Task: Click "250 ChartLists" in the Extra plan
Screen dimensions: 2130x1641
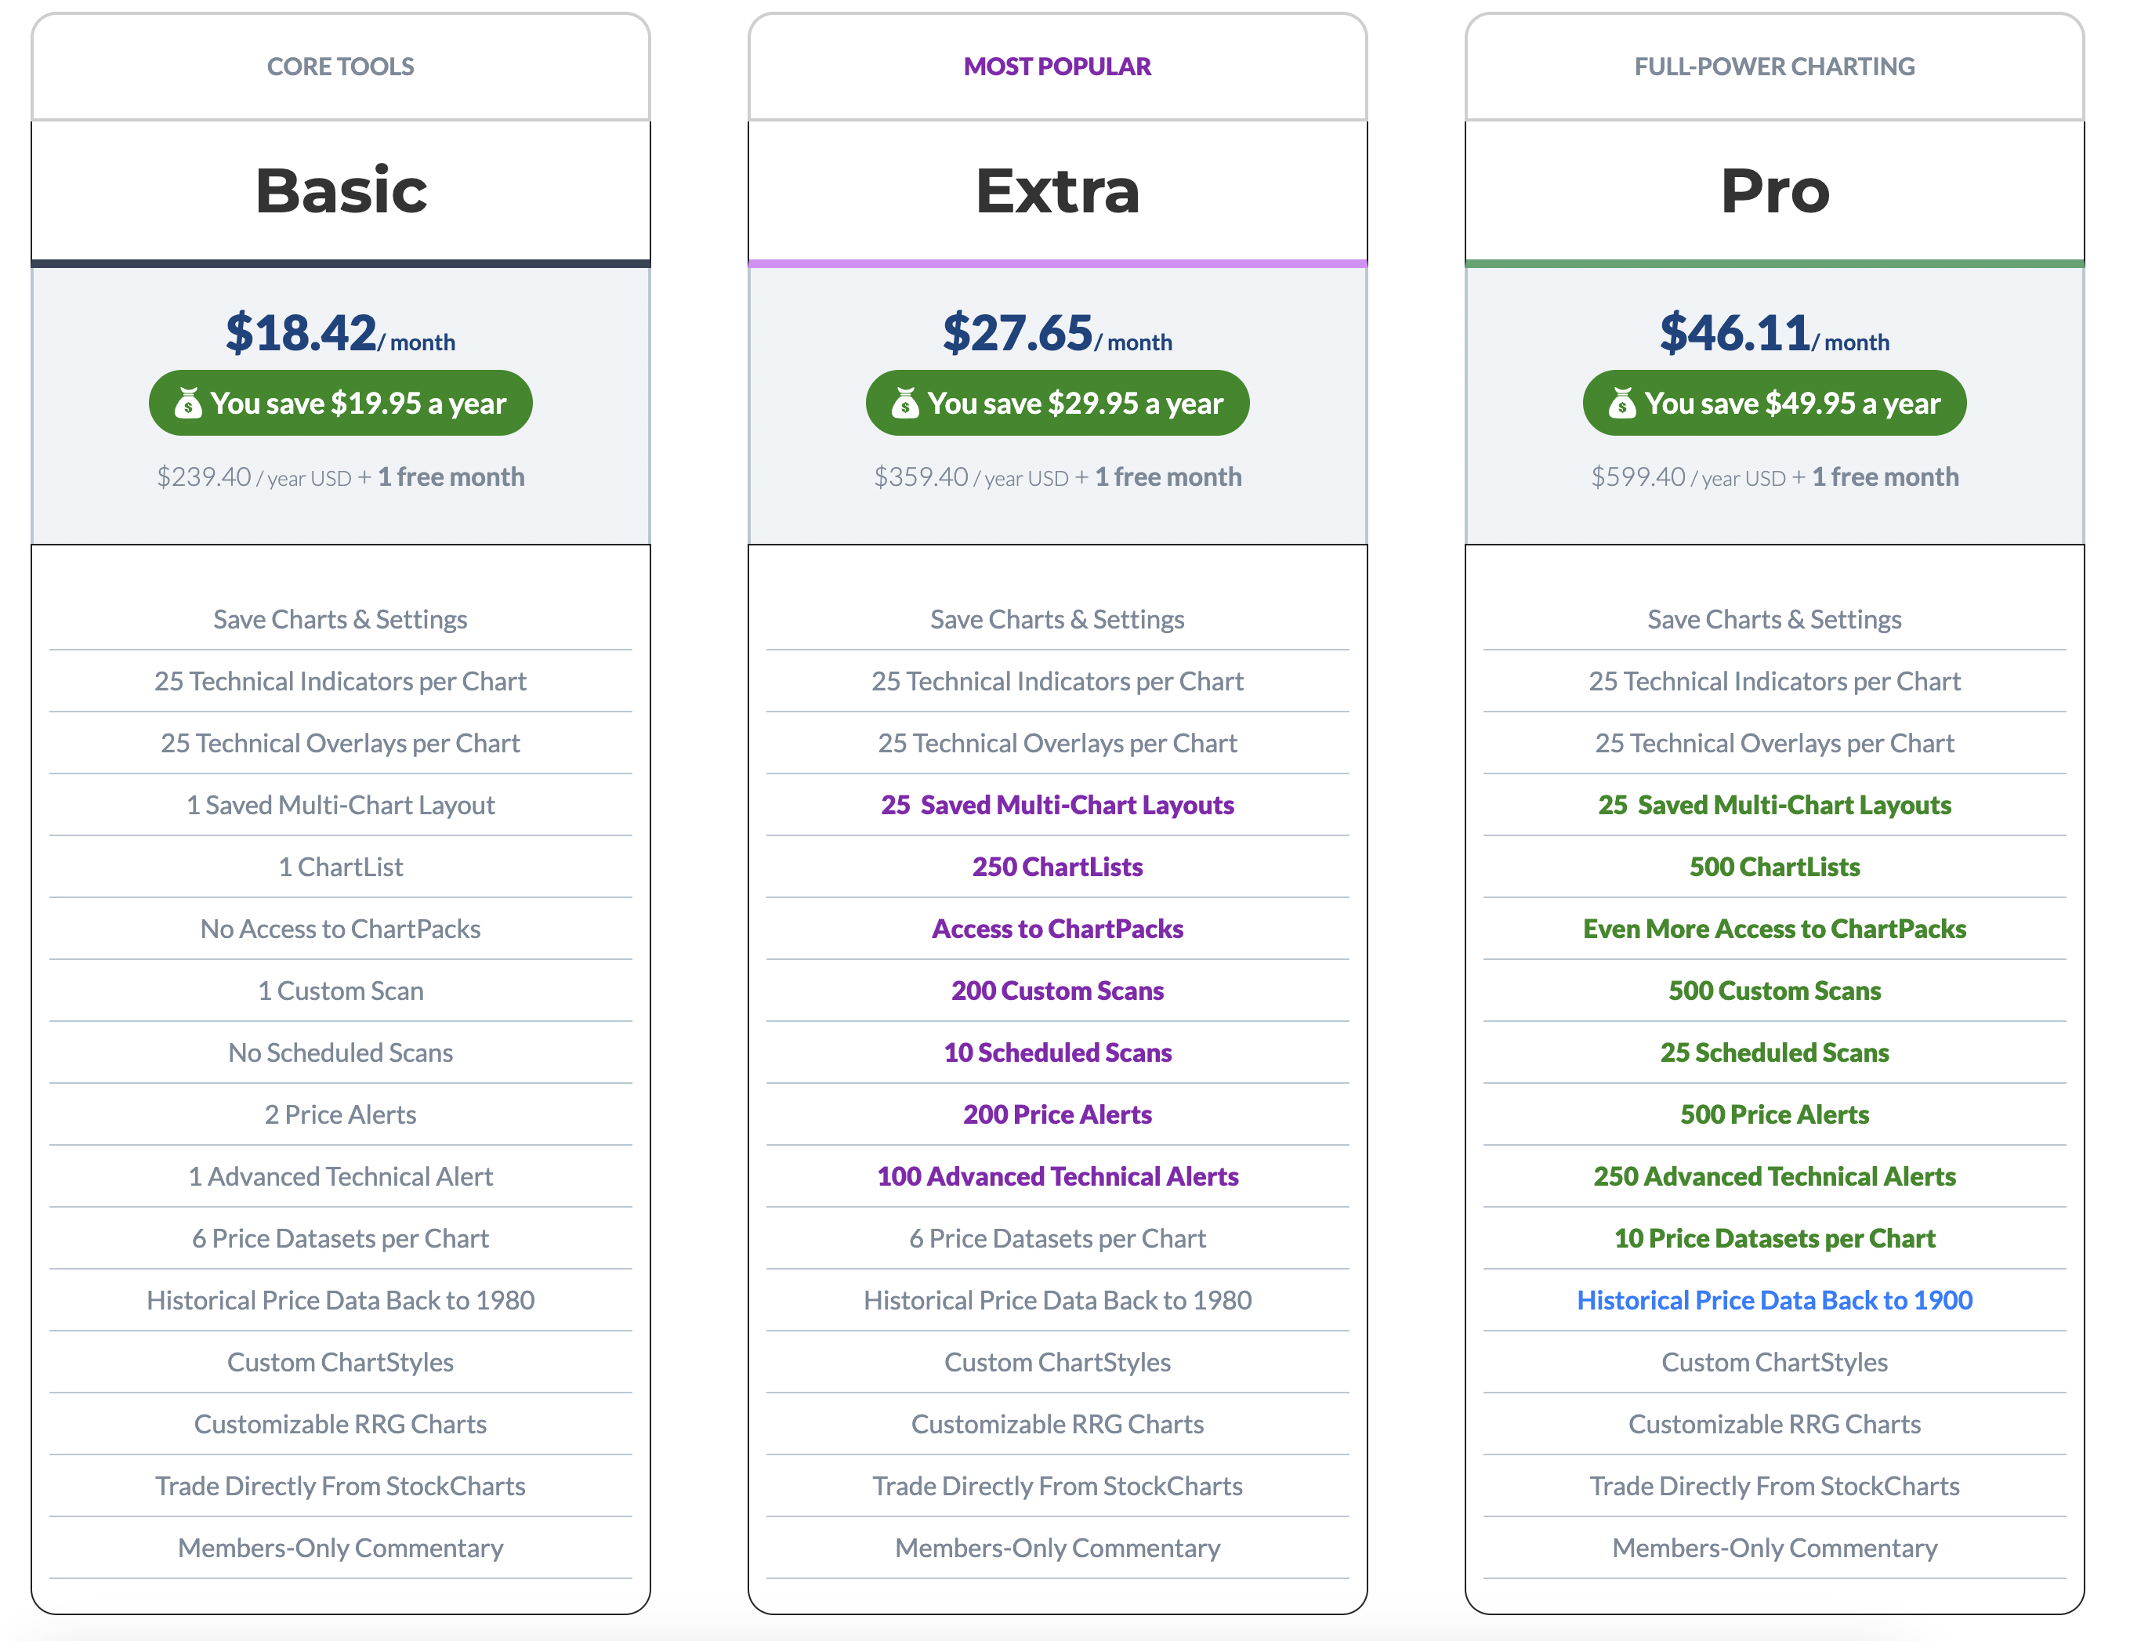Action: pyautogui.click(x=1057, y=867)
